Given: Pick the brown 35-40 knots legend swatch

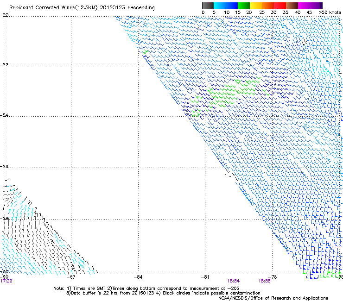Looking at the screenshot, I should click(292, 6).
